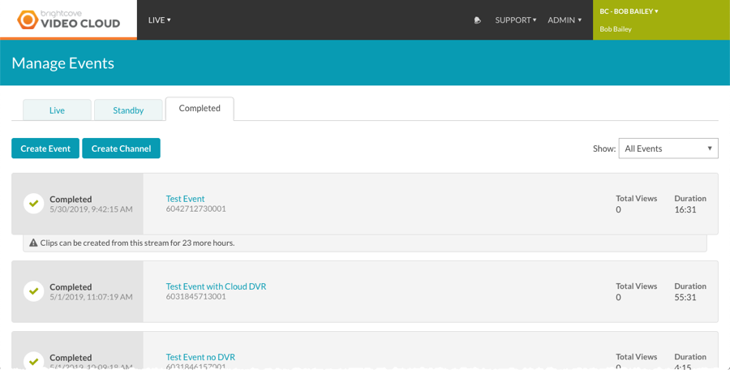Click the checkmark icon for Test Event with Cloud DVR
Screen dimensions: 730x370
pos(33,291)
